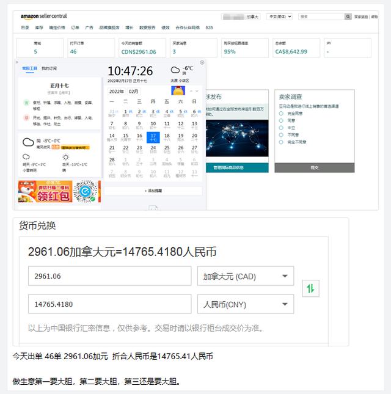
Task: Swap currencies with the green arrows icon
Action: (x=310, y=288)
